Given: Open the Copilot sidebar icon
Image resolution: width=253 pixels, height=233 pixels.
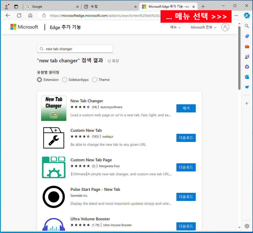Looking at the screenshot, I should pyautogui.click(x=247, y=16).
